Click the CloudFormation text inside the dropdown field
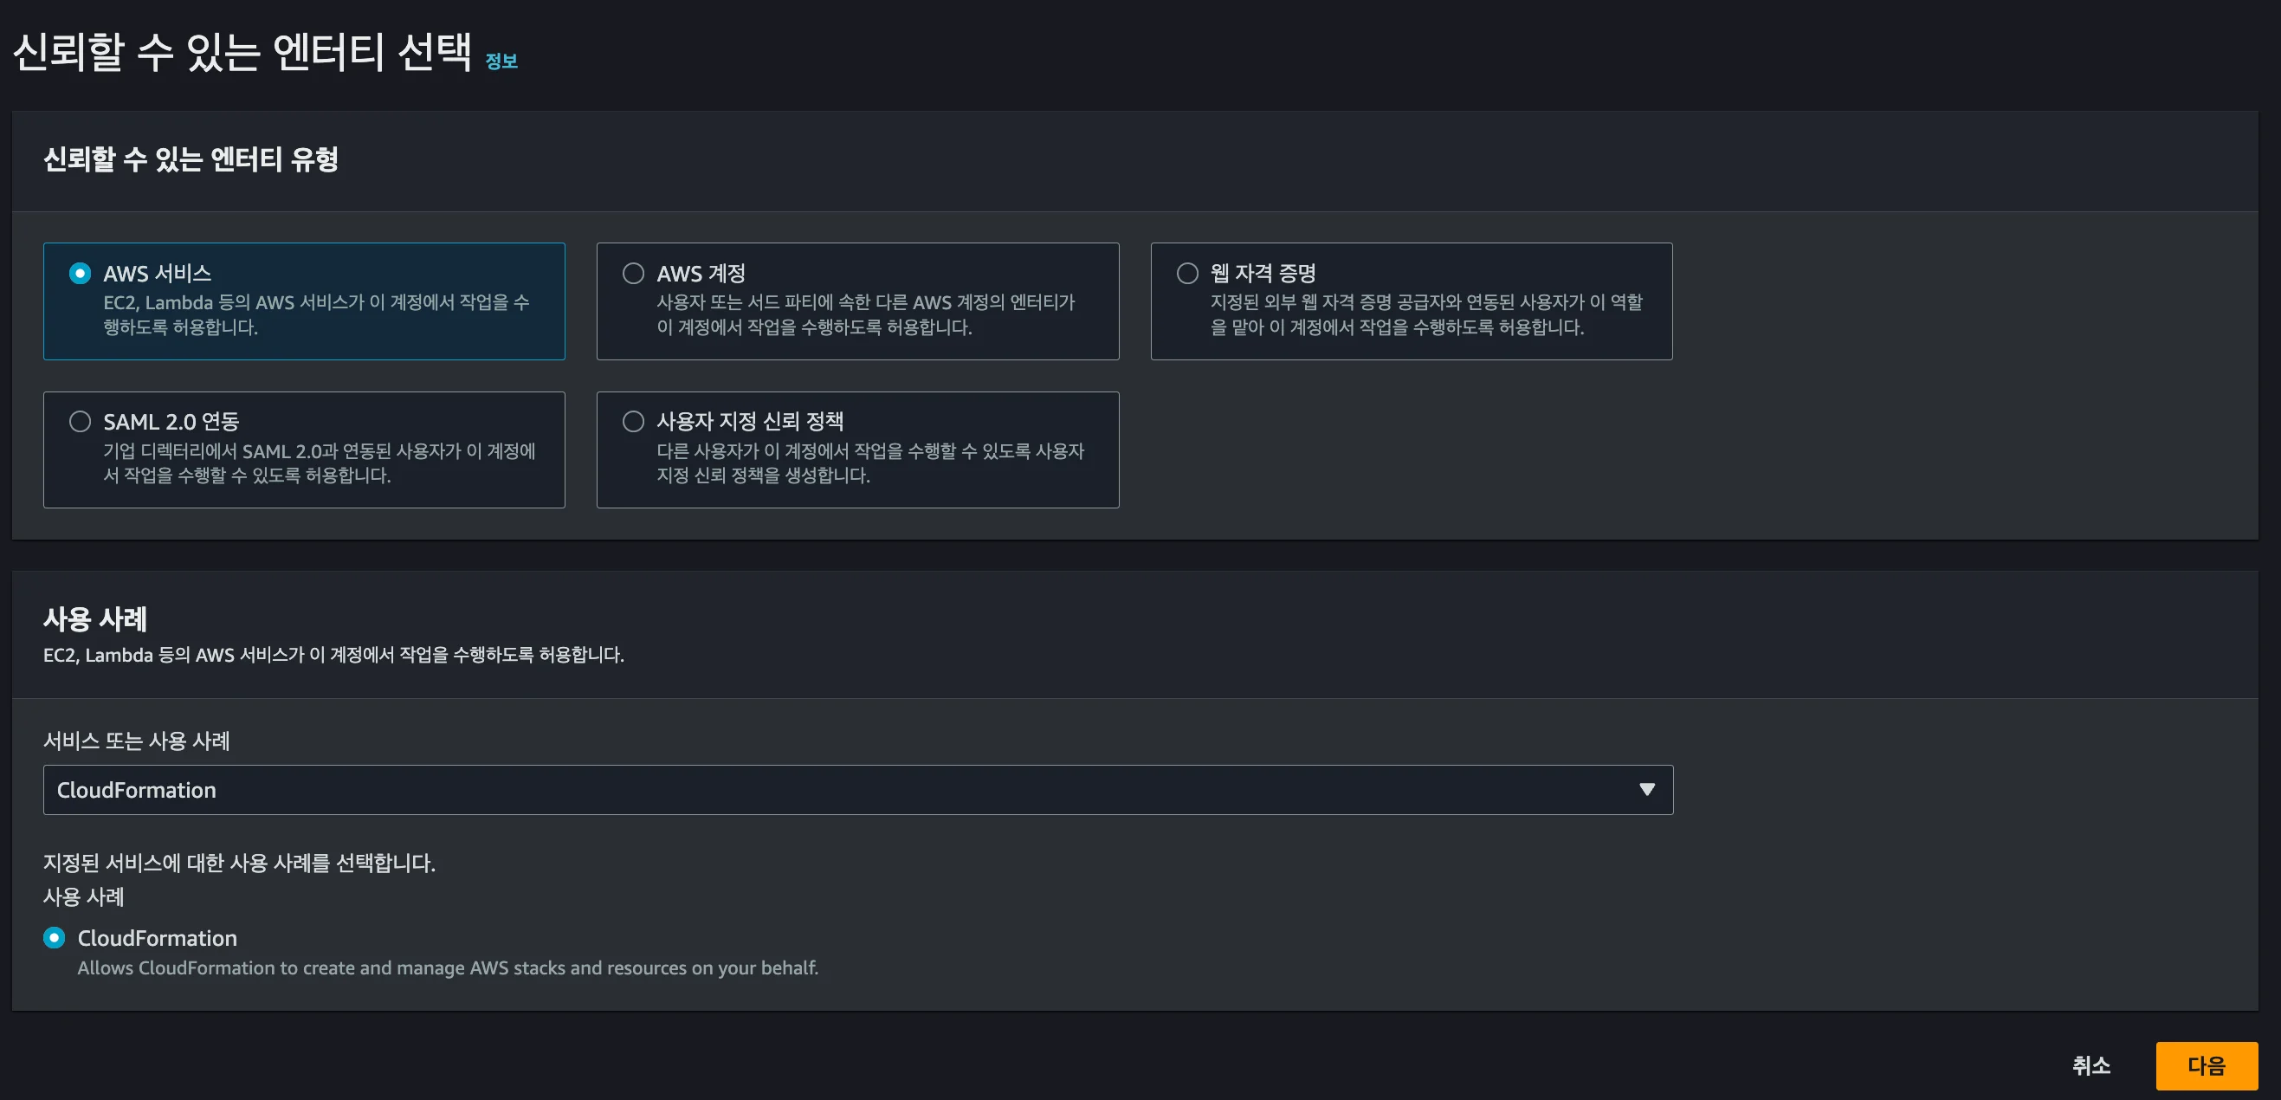 [136, 789]
